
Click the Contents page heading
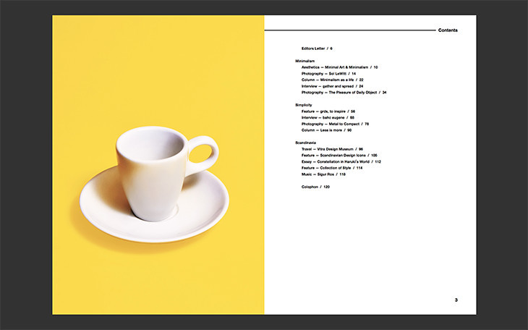click(448, 30)
